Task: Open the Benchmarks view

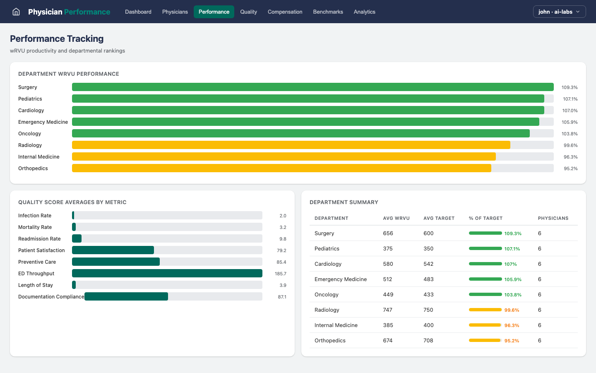Action: (328, 12)
